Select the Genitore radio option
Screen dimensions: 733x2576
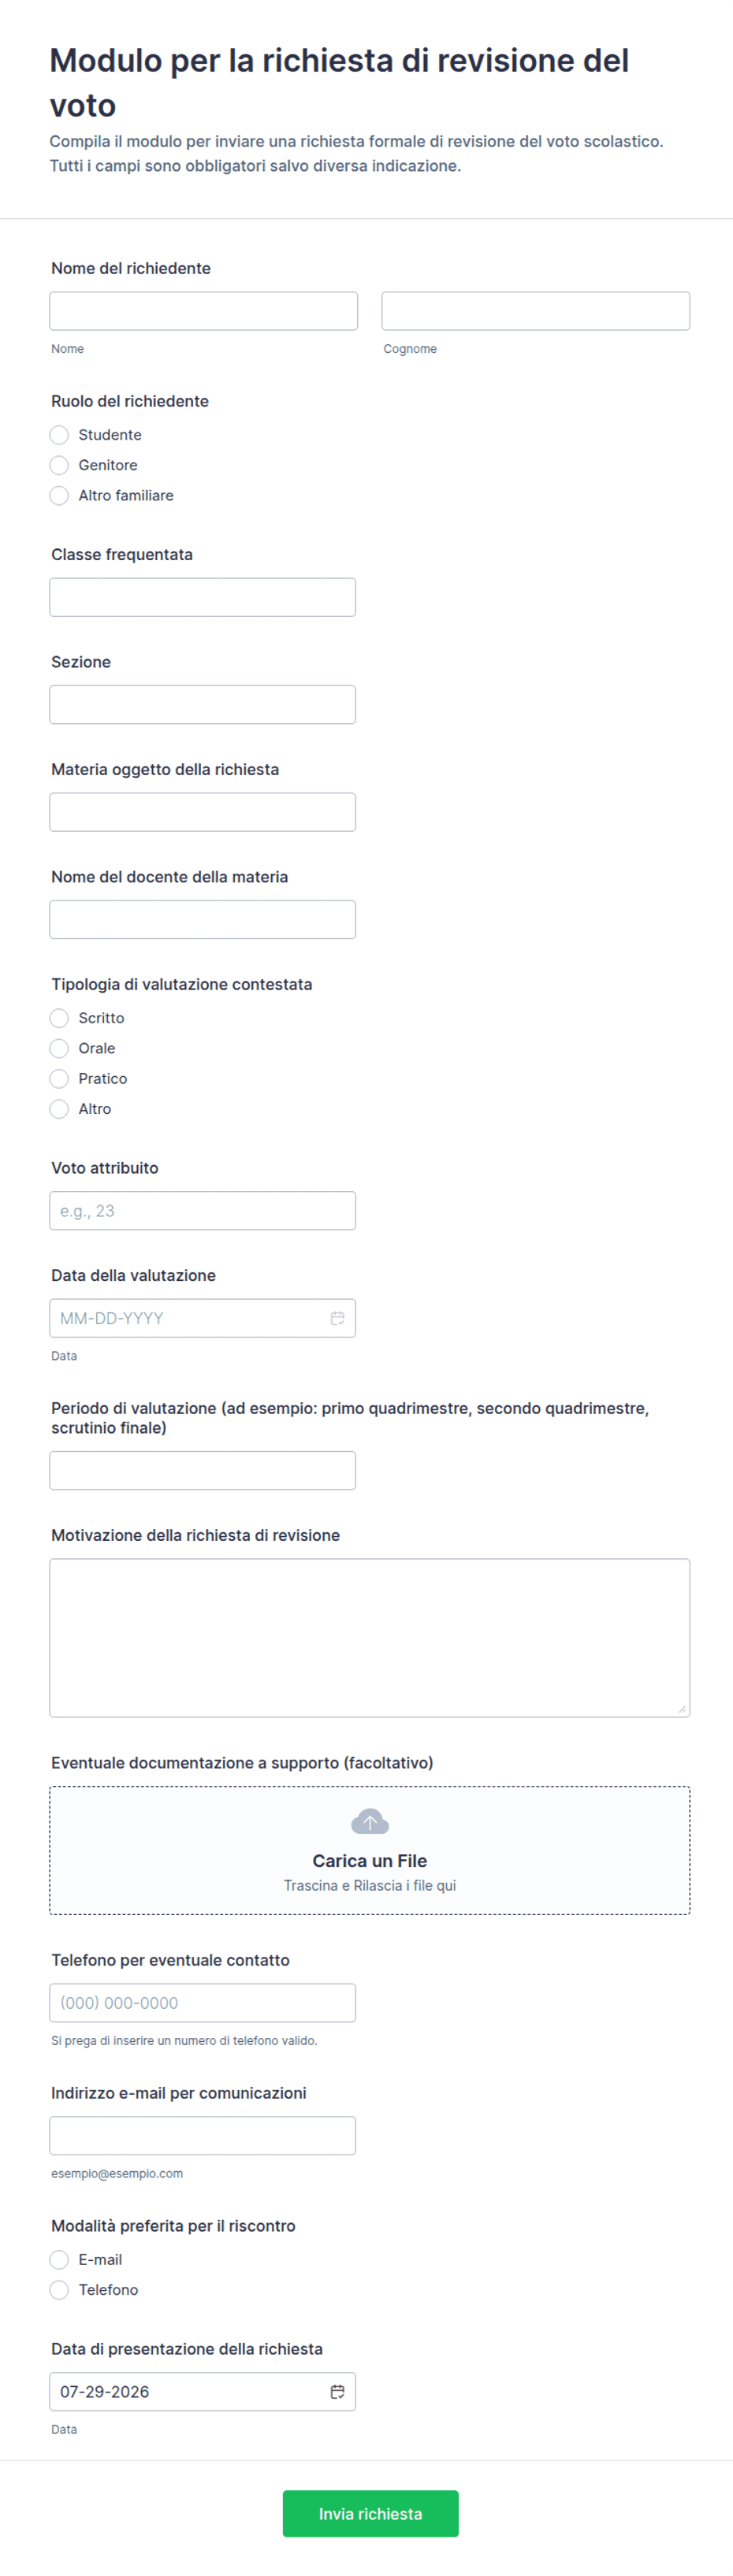[59, 465]
